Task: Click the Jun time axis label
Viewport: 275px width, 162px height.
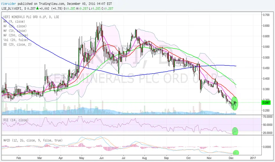Action: click(102, 158)
